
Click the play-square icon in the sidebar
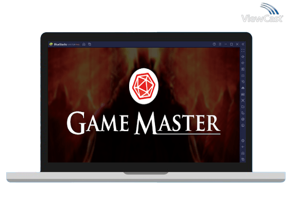coord(243,69)
